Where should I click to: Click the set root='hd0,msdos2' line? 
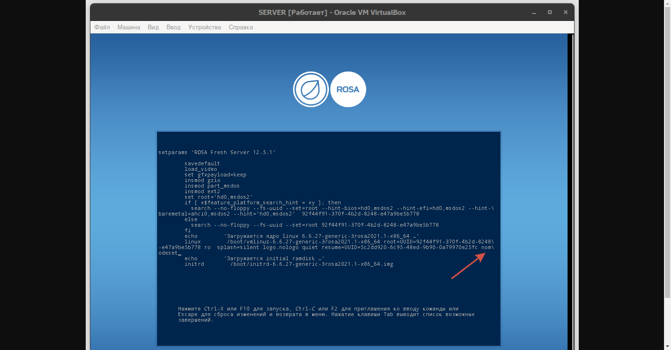click(219, 197)
